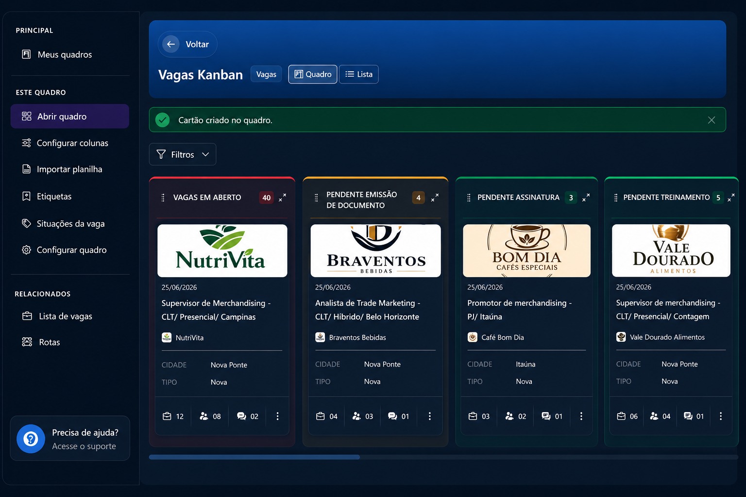Click the horizontal board scrollbar thumb
This screenshot has width=746, height=497.
254,457
